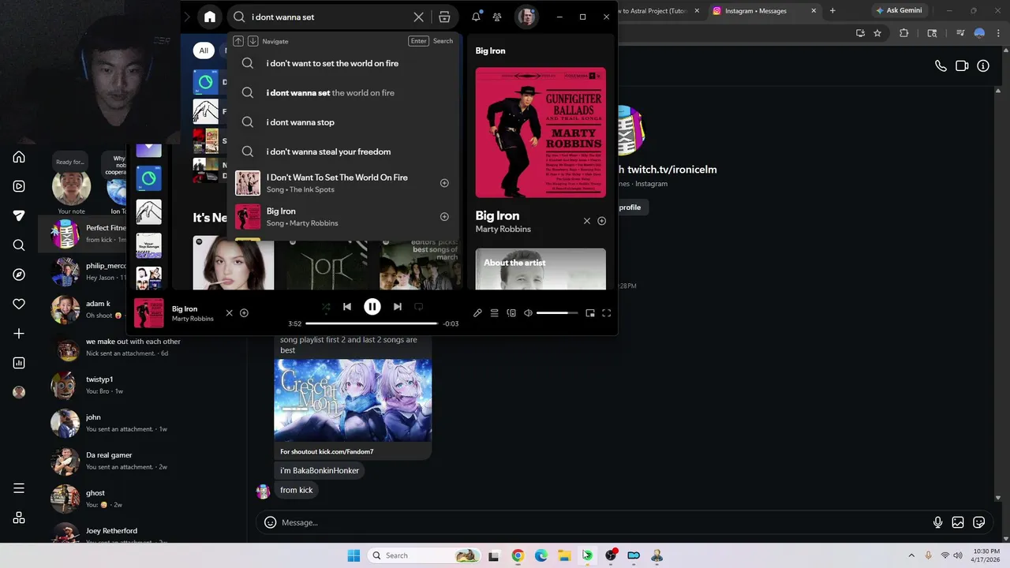Open Instagram Search in sidebar
Image resolution: width=1010 pixels, height=568 pixels.
point(19,245)
